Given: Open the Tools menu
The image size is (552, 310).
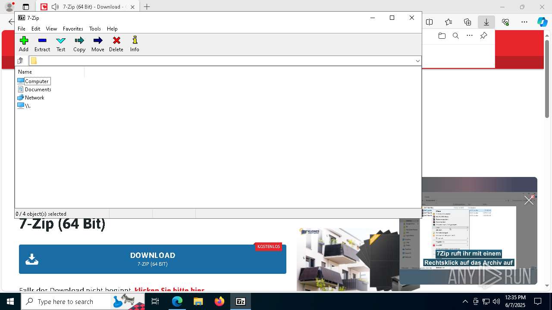Looking at the screenshot, I should tap(95, 29).
